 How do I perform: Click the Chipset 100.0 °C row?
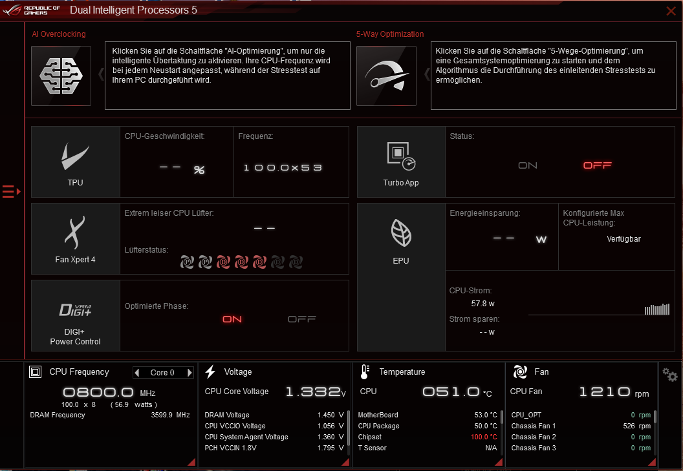[428, 437]
